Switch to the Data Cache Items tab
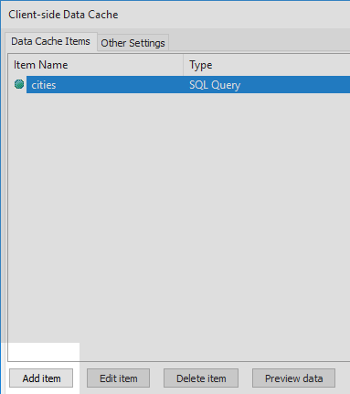Viewport: 350px width, 394px height. [x=50, y=41]
